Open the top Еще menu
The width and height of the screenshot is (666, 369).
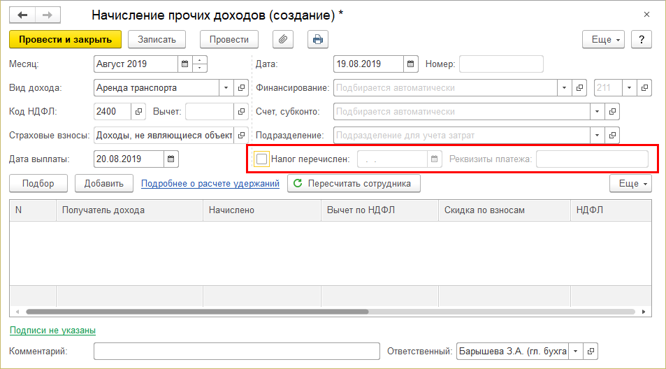(604, 39)
